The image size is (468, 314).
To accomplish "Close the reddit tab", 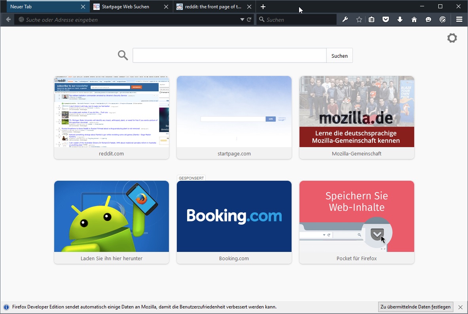I will point(249,7).
